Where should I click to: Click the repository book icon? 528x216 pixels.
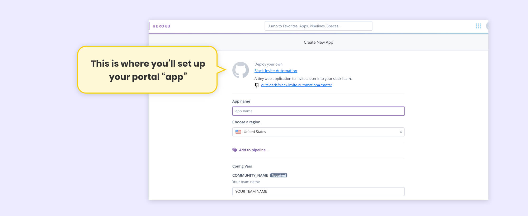coord(256,85)
